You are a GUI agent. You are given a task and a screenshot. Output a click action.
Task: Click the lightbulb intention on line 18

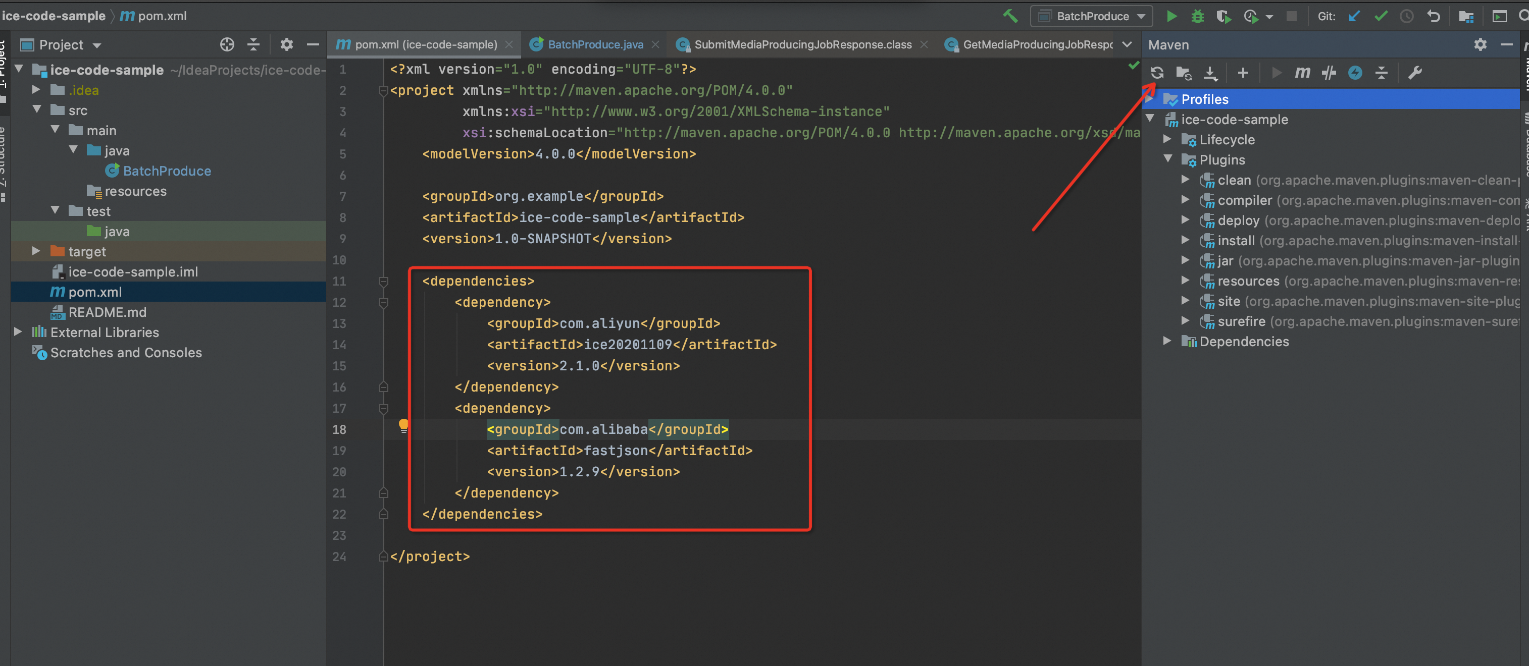[x=403, y=425]
